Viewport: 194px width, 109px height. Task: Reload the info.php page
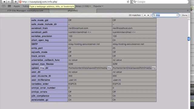coord(128,2)
